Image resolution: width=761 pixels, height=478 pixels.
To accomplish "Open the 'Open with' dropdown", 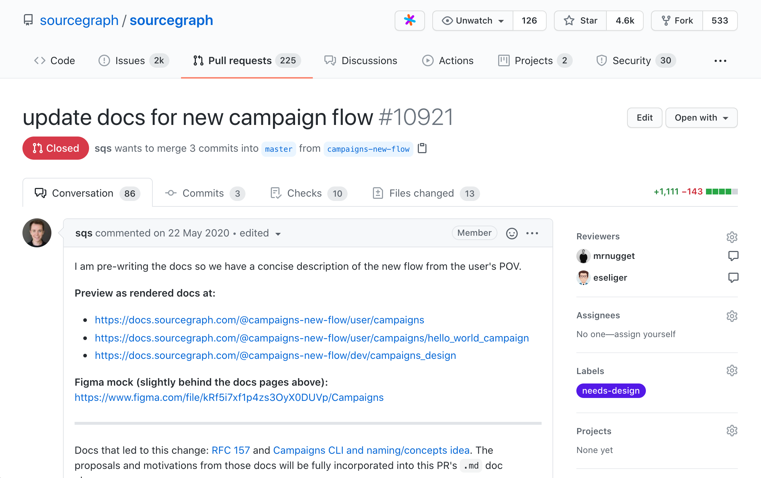I will [x=701, y=118].
